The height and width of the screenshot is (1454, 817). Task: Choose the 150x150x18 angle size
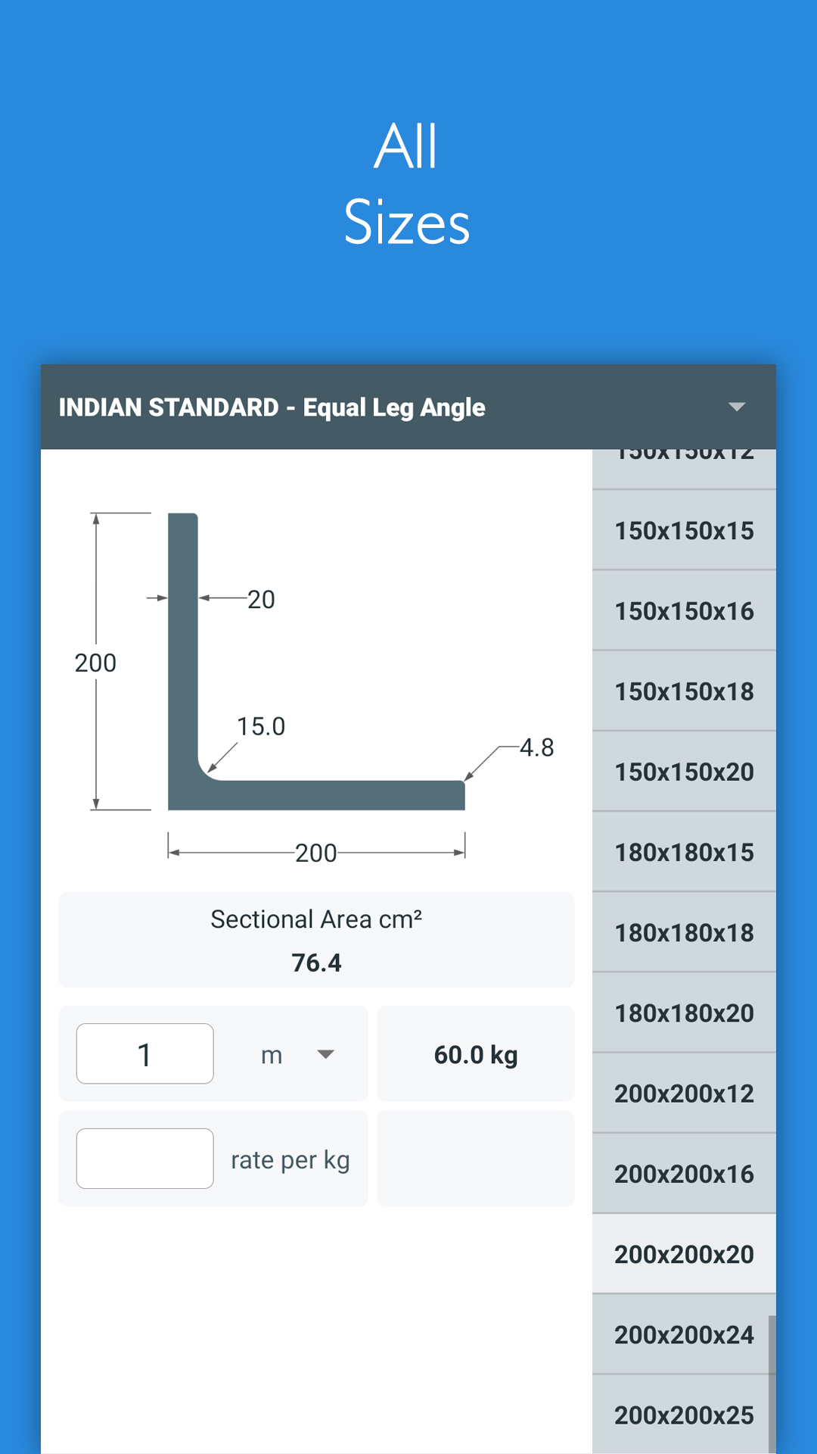[683, 691]
